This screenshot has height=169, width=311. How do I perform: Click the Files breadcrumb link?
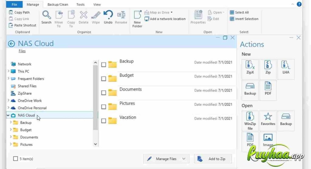[x=22, y=51]
